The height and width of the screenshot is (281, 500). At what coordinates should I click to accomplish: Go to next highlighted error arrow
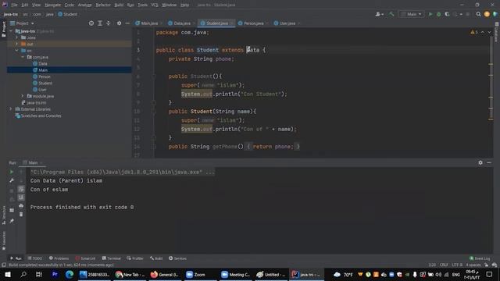tap(489, 32)
